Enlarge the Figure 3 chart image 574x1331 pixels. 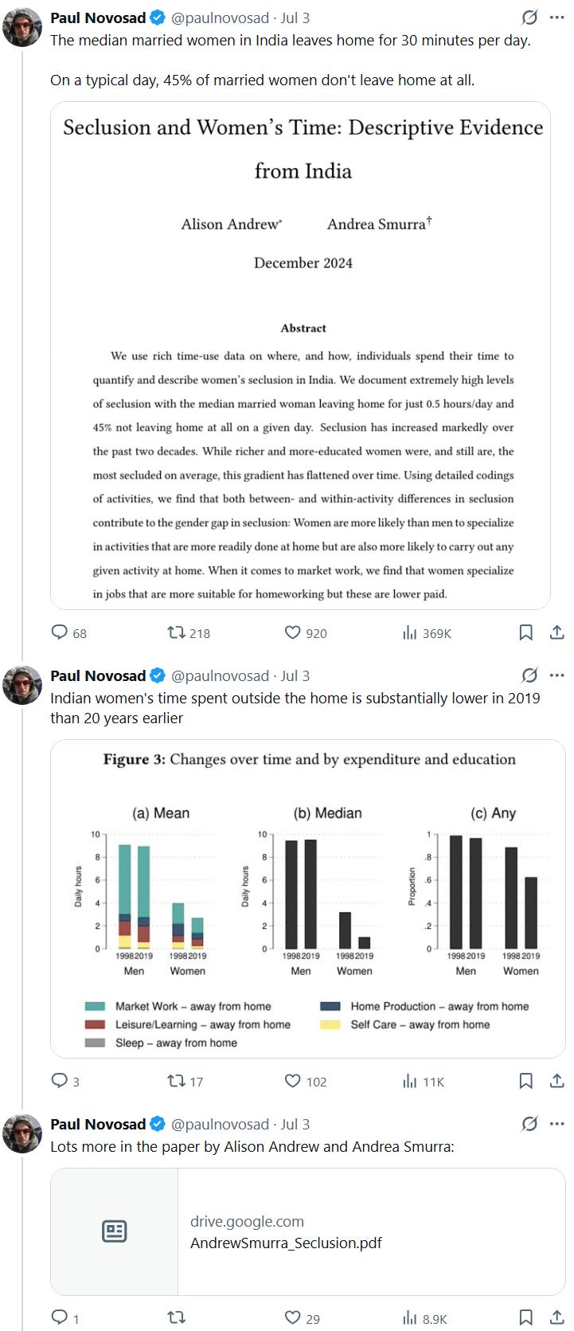click(x=308, y=899)
